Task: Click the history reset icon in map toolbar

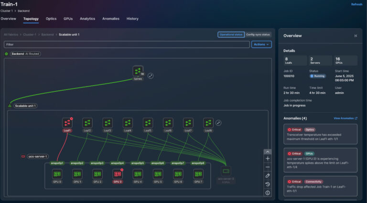Action: click(x=268, y=184)
